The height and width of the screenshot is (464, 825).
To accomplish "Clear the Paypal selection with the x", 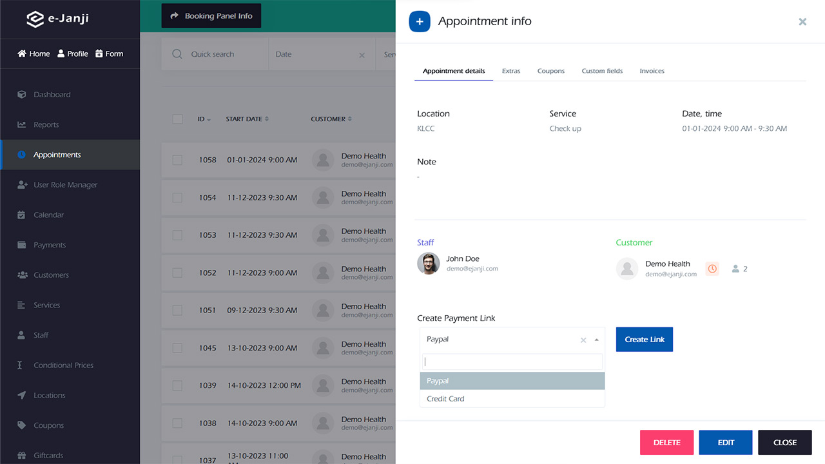I will pos(583,340).
